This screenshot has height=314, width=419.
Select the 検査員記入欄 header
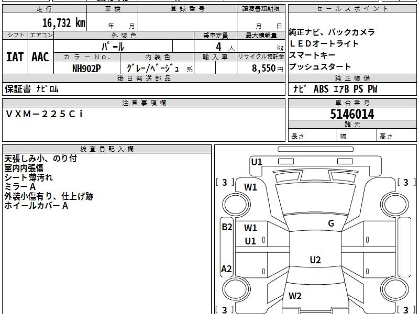[x=107, y=149]
